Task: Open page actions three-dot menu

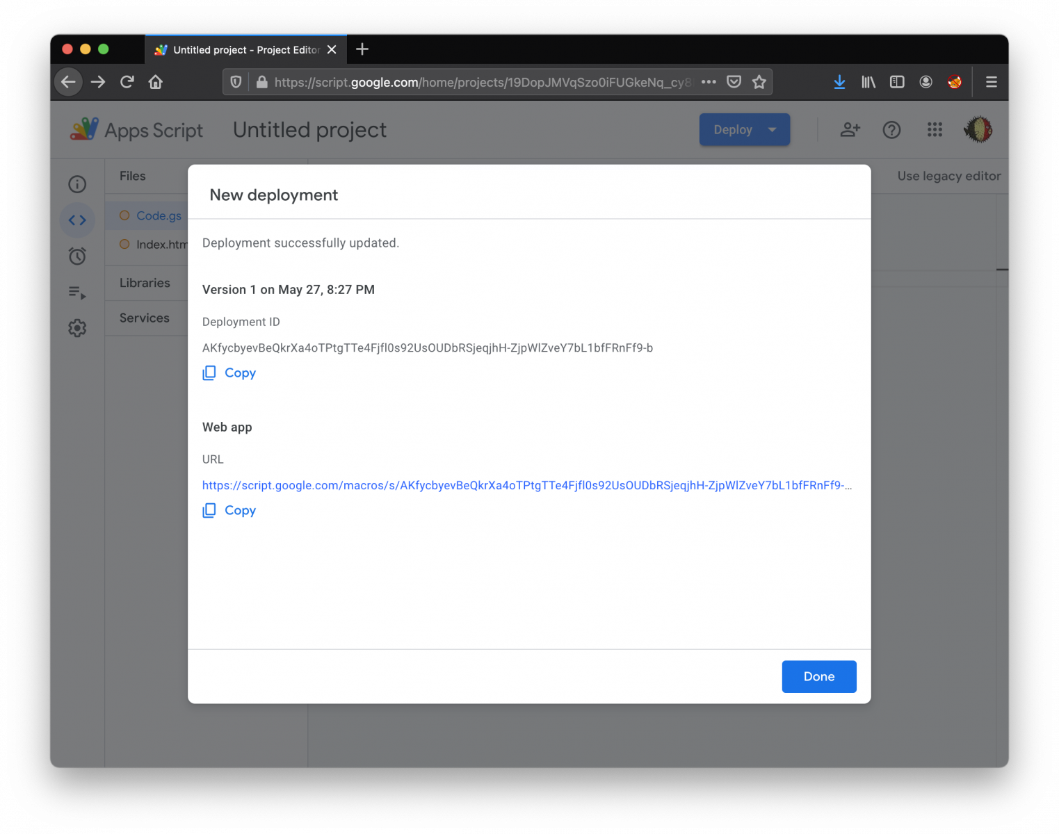Action: coord(709,82)
